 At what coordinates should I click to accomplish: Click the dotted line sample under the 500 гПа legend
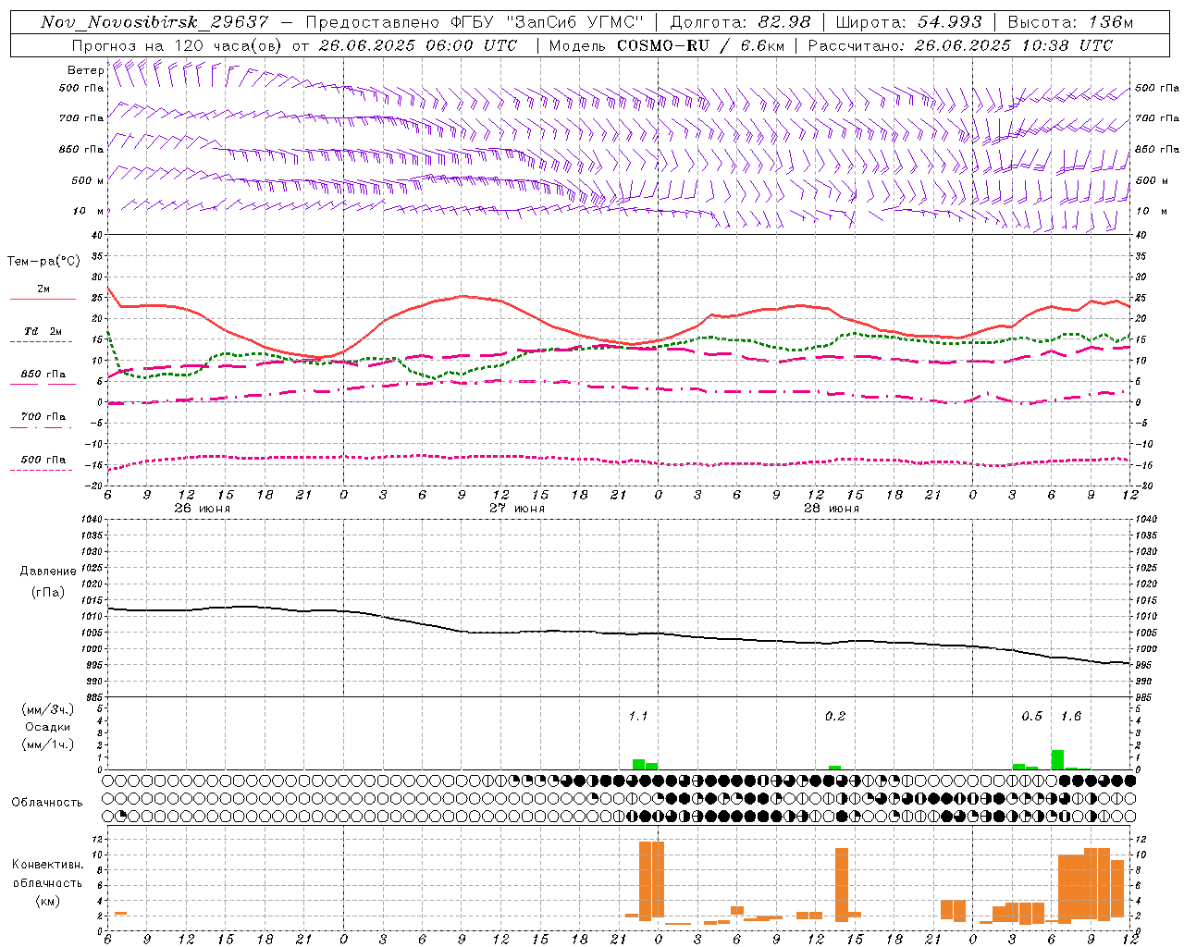[42, 470]
